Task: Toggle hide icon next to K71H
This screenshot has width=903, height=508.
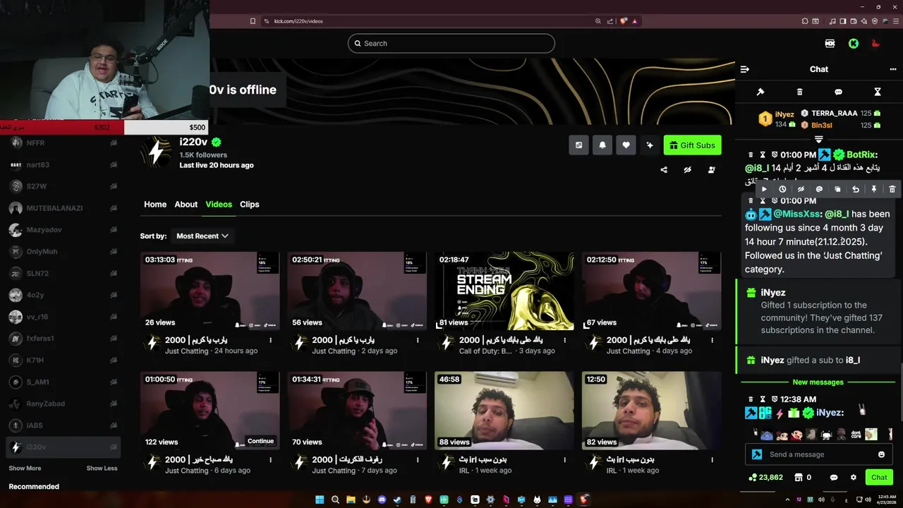Action: pos(113,361)
